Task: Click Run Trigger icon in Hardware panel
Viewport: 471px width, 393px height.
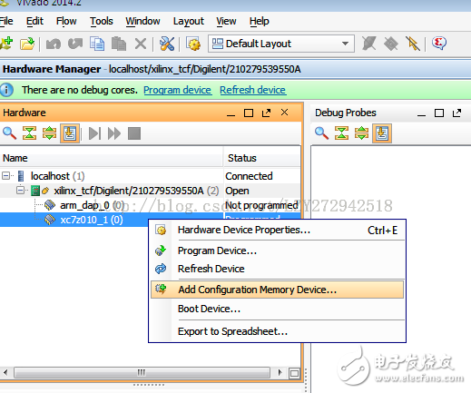Action: (x=94, y=133)
